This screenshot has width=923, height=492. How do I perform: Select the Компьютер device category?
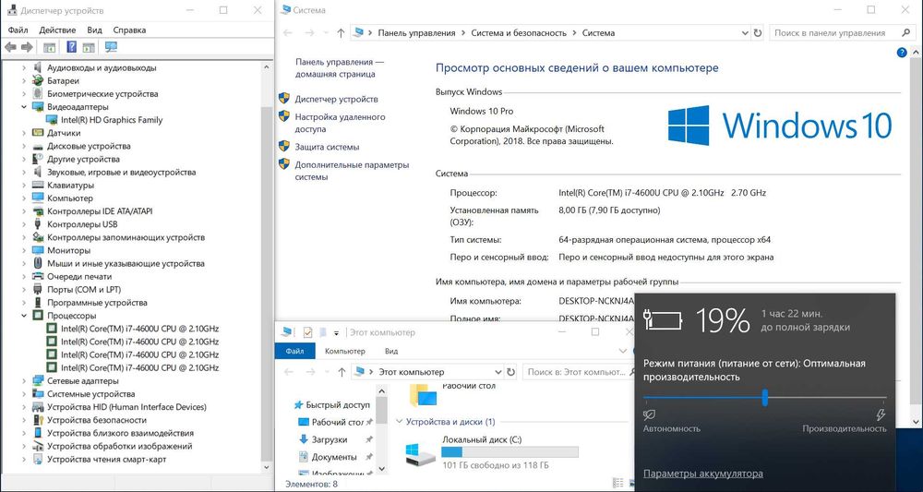pos(70,198)
